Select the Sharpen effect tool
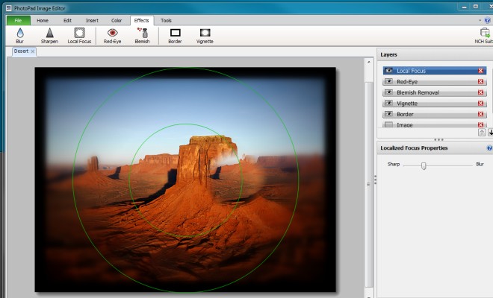Viewport: 493px width, 298px height. (49, 36)
